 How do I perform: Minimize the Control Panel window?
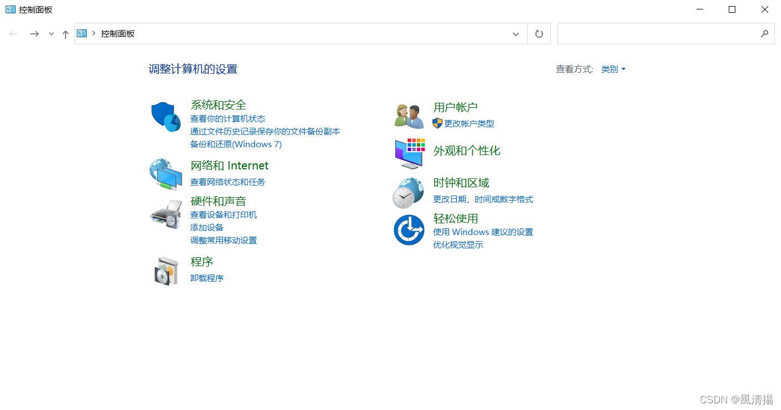[700, 9]
